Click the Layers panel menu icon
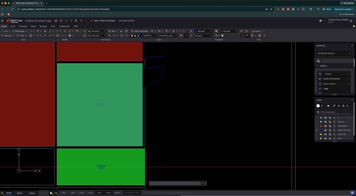Screen dimensions: 356x196 coord(352,100)
